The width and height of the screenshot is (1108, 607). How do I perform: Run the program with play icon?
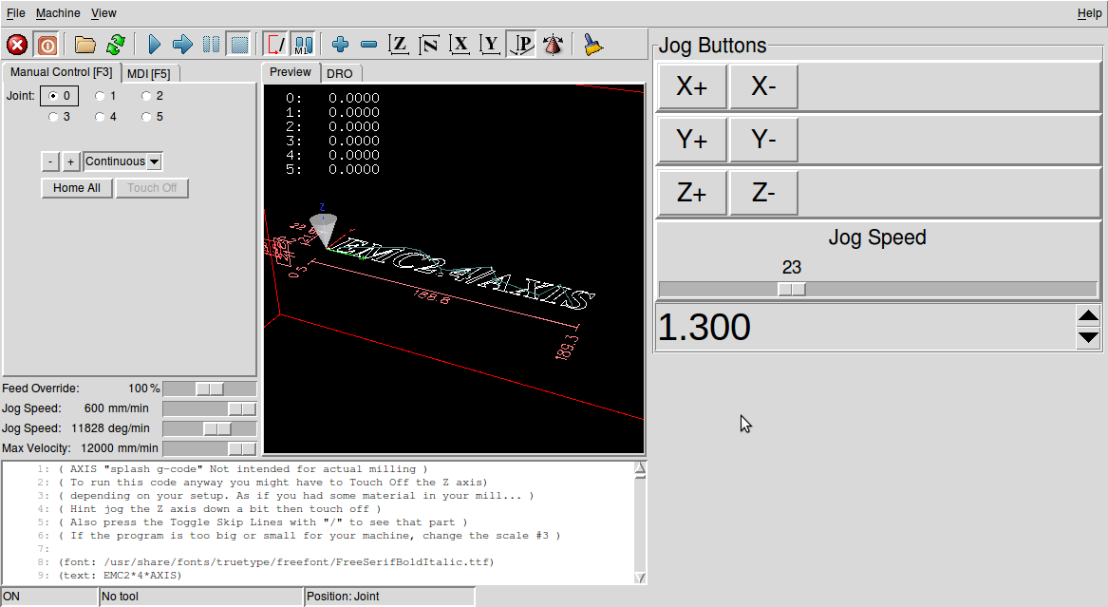(154, 46)
